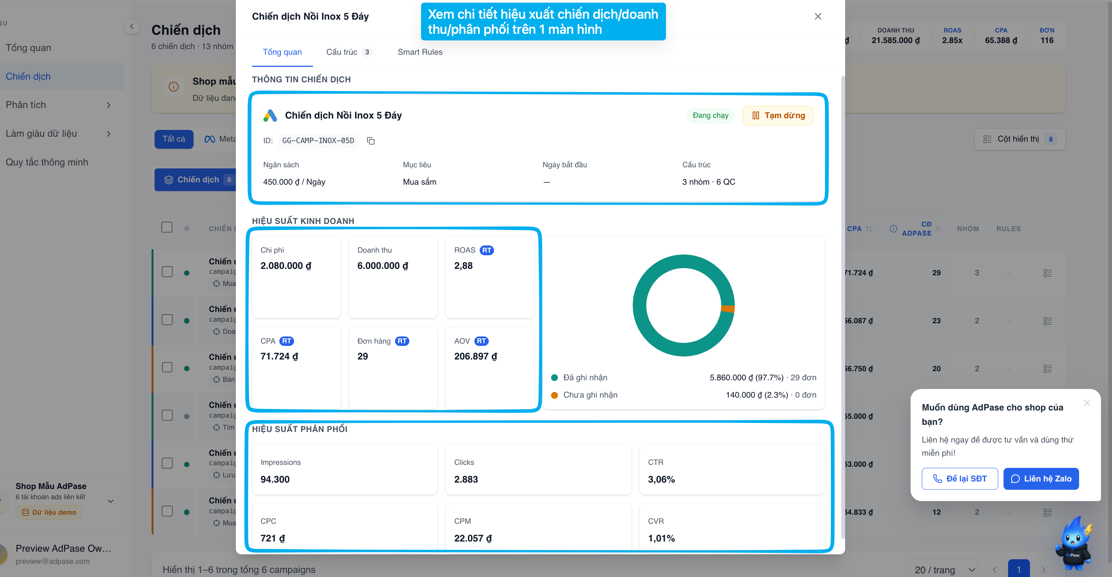Switch to the Tổng quan tab

click(282, 52)
